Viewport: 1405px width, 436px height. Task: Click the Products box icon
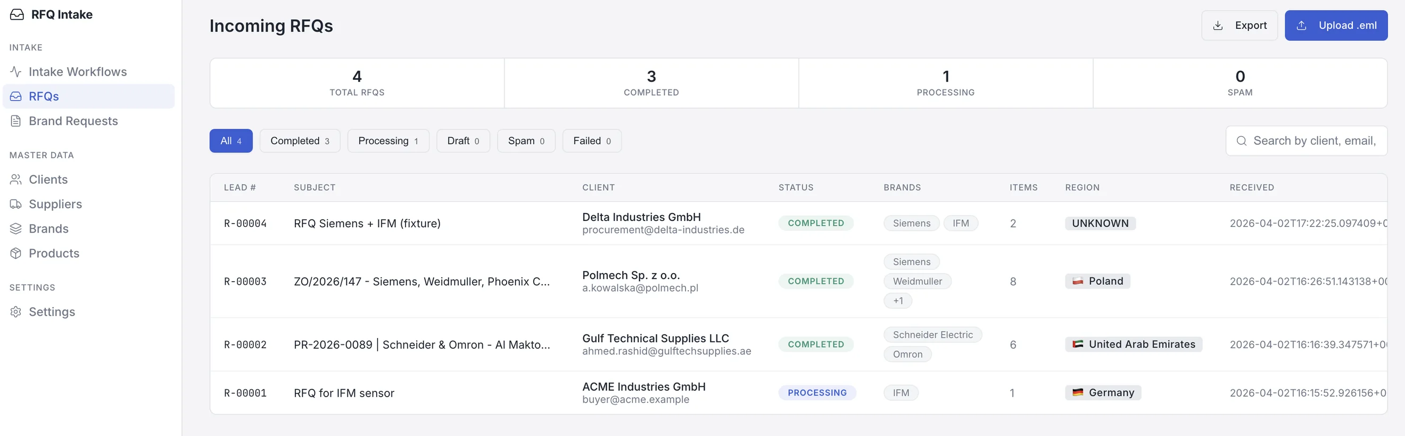coord(16,253)
